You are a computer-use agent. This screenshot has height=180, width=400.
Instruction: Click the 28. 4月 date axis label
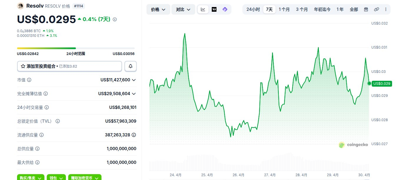301,175
